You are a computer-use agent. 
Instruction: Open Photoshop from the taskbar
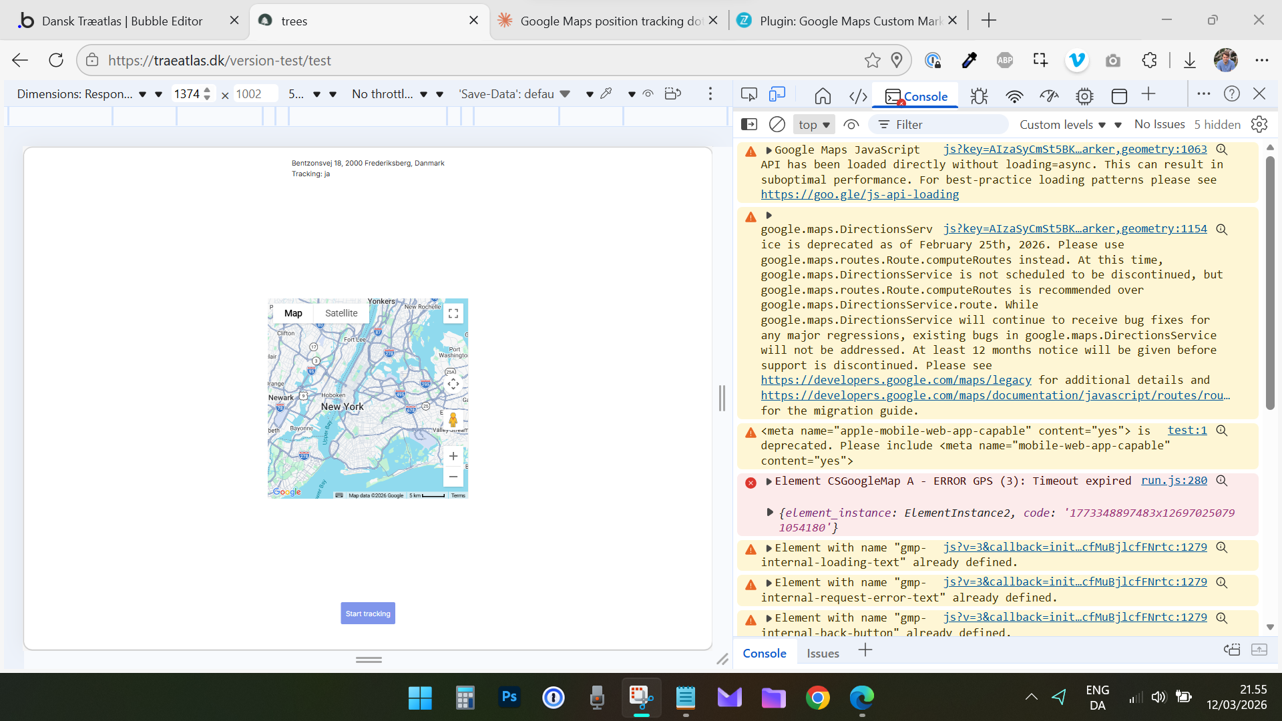point(509,698)
